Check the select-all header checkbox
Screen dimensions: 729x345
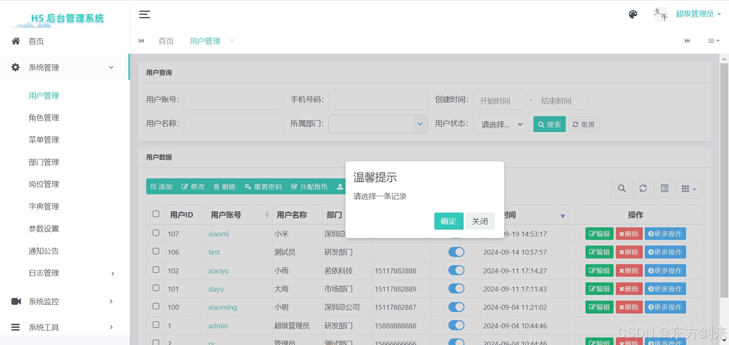pos(156,214)
